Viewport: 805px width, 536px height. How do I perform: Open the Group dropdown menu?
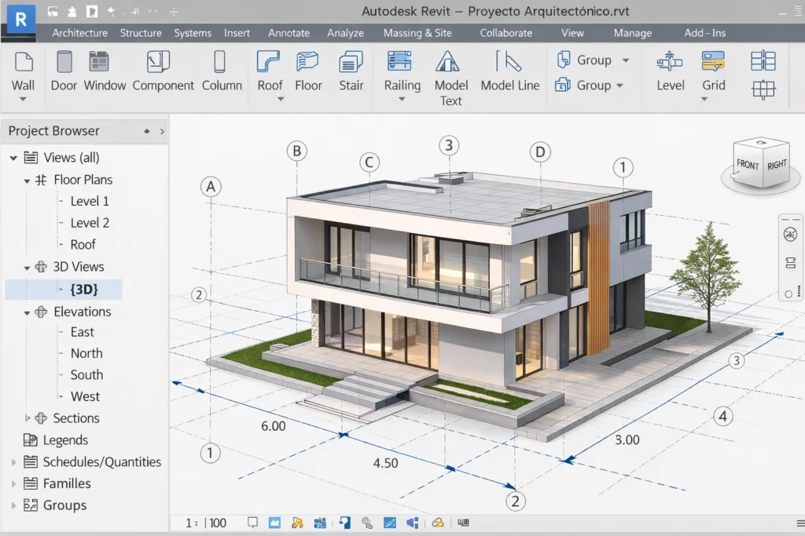click(625, 60)
